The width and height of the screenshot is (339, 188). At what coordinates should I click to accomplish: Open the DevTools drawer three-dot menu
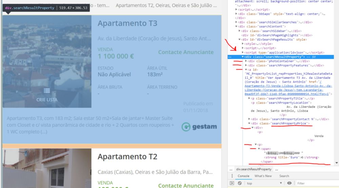(232, 176)
